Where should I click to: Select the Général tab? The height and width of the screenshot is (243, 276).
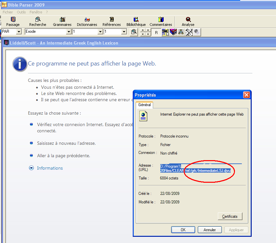point(145,105)
